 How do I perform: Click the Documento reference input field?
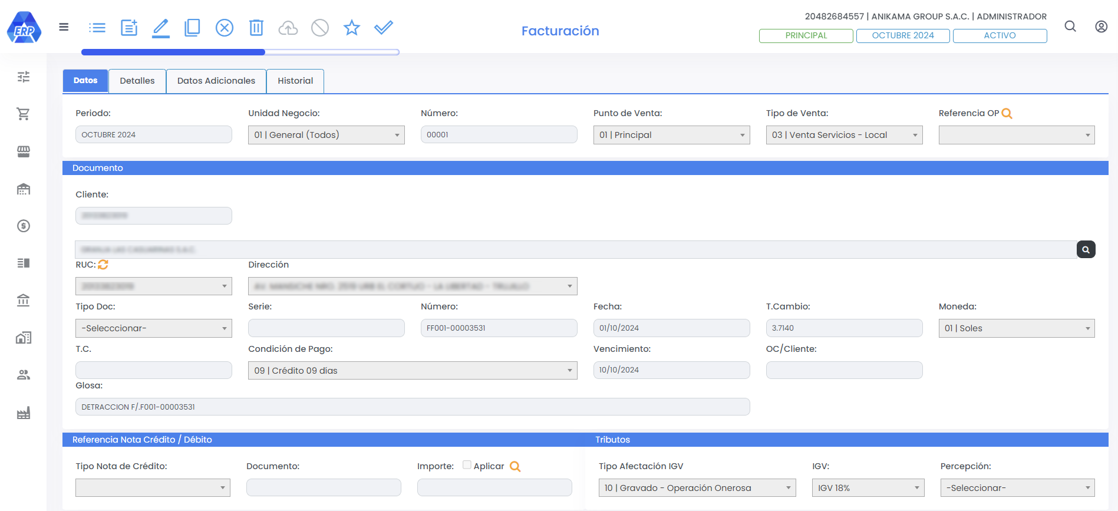click(x=324, y=487)
